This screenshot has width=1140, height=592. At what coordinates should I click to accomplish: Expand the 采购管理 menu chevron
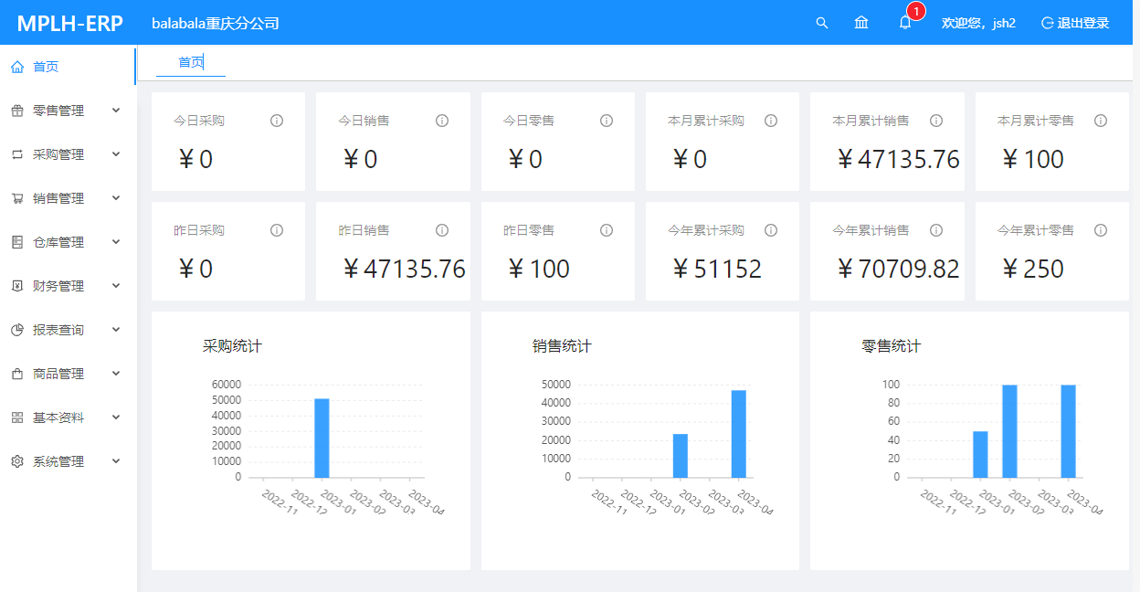tap(116, 154)
